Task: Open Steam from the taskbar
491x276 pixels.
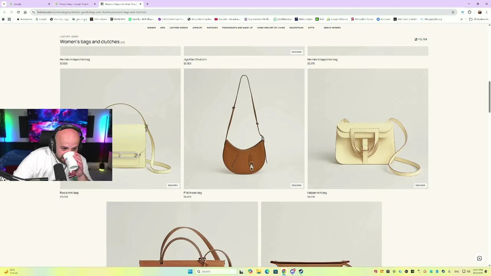Action: pos(301,271)
